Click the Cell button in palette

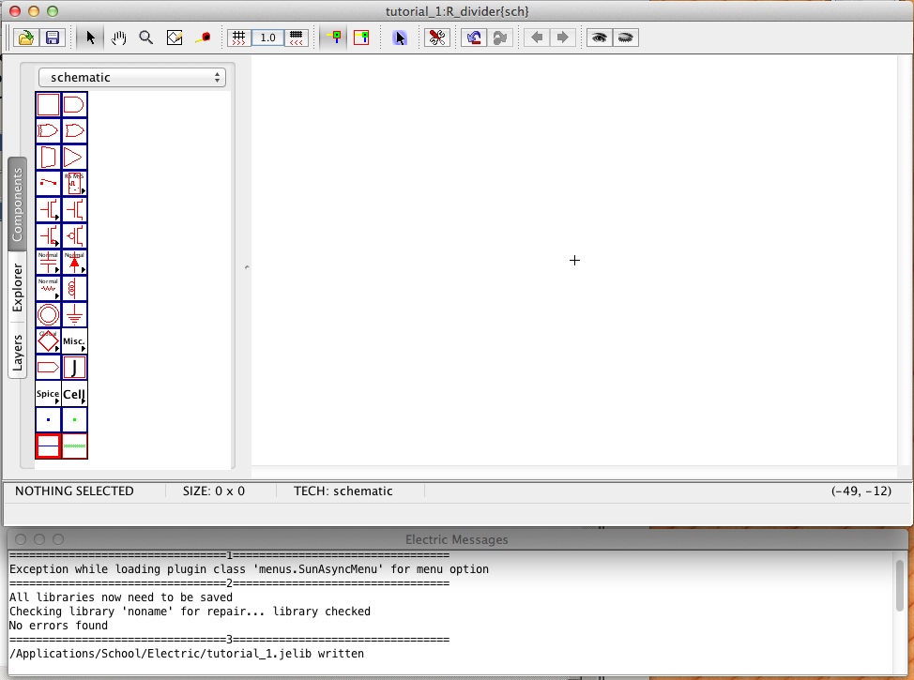click(74, 394)
